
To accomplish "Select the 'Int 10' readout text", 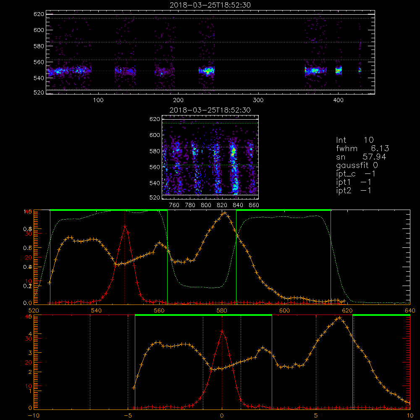I will pyautogui.click(x=354, y=140).
